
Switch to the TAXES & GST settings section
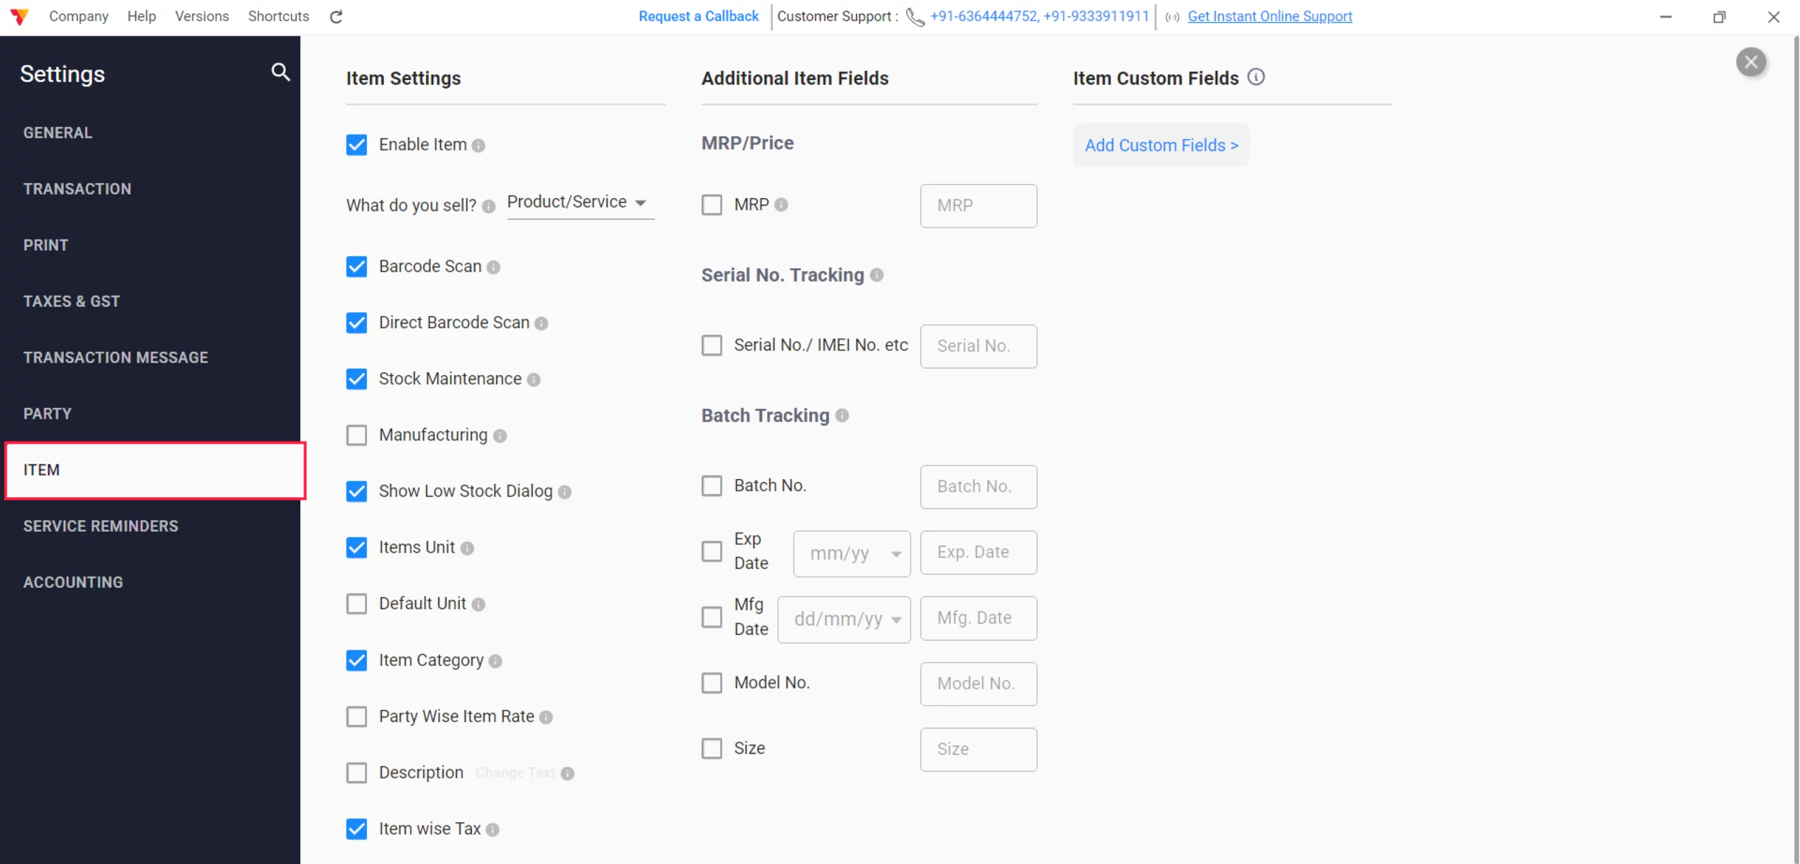click(72, 301)
